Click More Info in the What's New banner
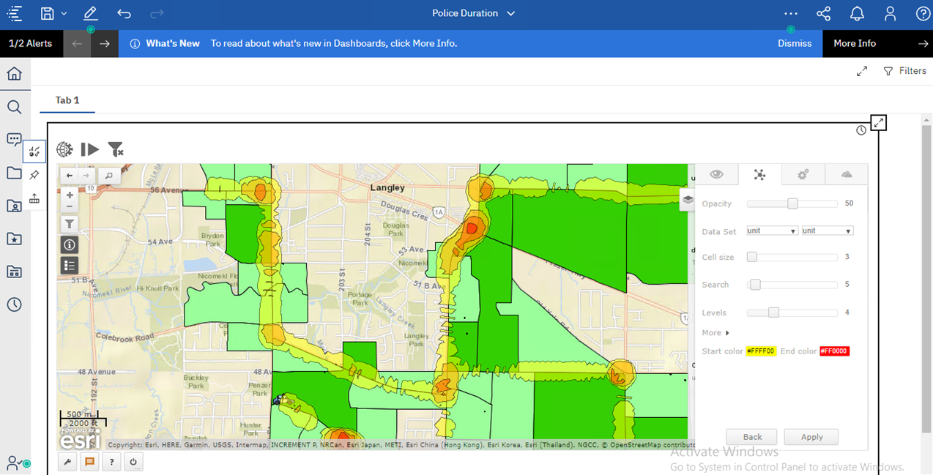 (x=855, y=43)
